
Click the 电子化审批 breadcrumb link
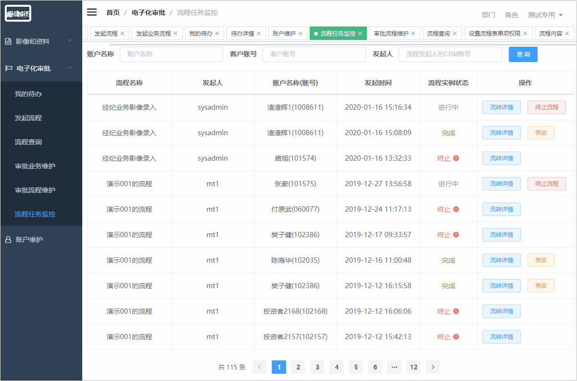point(149,13)
